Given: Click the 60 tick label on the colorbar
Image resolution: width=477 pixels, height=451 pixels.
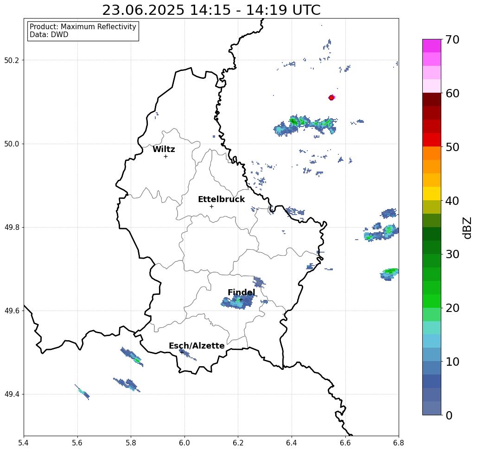Looking at the screenshot, I should (x=452, y=93).
